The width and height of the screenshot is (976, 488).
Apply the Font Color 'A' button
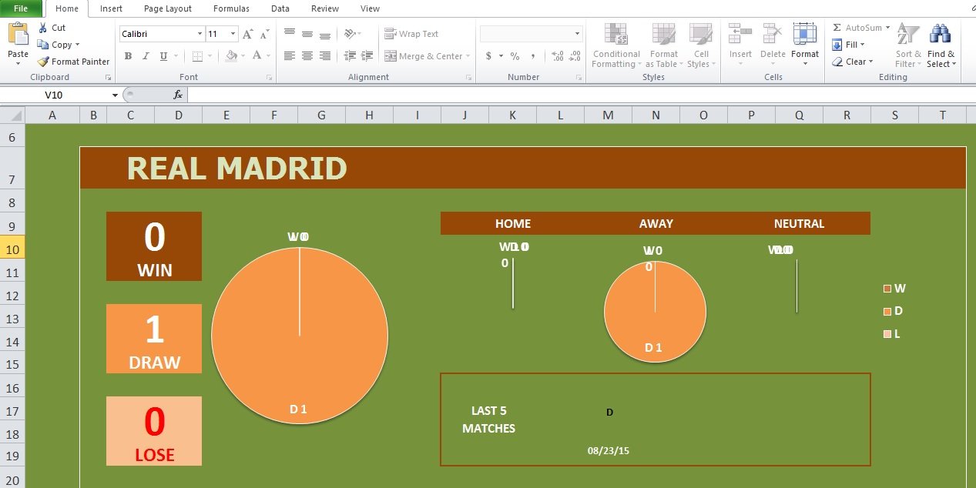(257, 56)
